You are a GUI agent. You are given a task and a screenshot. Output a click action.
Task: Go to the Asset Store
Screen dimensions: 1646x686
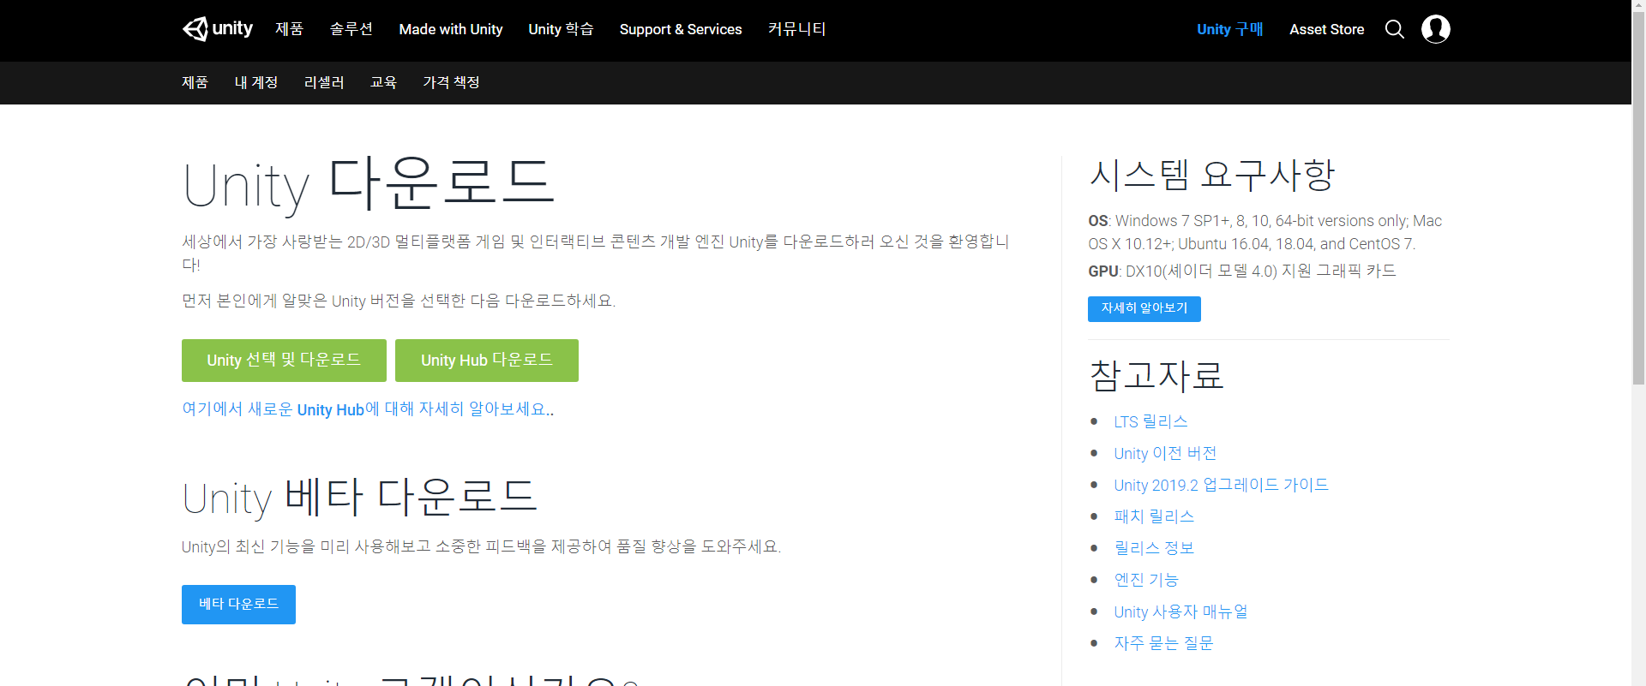1327,29
